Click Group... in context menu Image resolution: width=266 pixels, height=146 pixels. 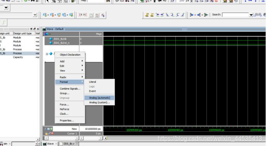(x=70, y=93)
